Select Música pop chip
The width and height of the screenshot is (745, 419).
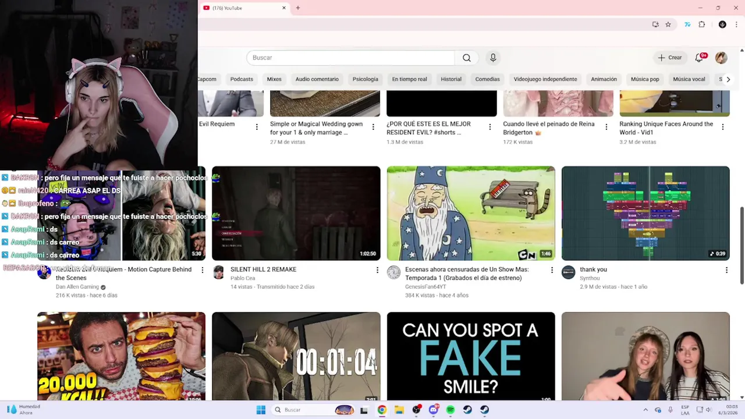645,79
